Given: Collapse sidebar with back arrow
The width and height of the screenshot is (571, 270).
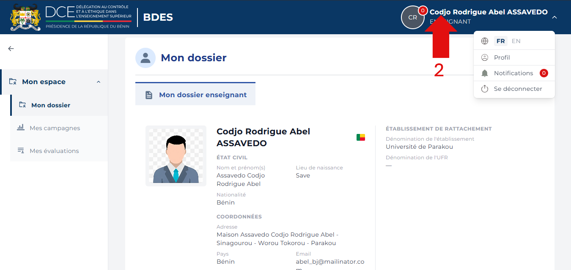Looking at the screenshot, I should point(11,49).
